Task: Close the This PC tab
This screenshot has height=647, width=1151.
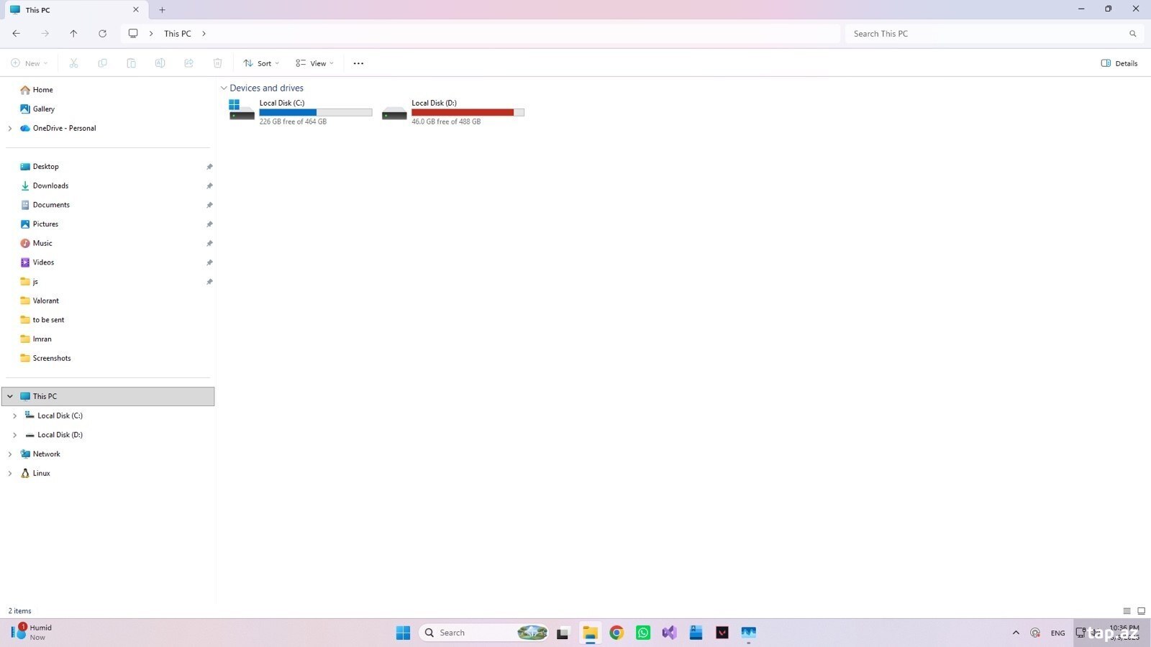Action: (135, 10)
